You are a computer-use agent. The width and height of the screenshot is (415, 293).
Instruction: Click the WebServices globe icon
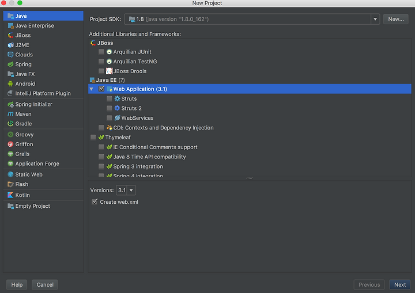click(x=117, y=118)
